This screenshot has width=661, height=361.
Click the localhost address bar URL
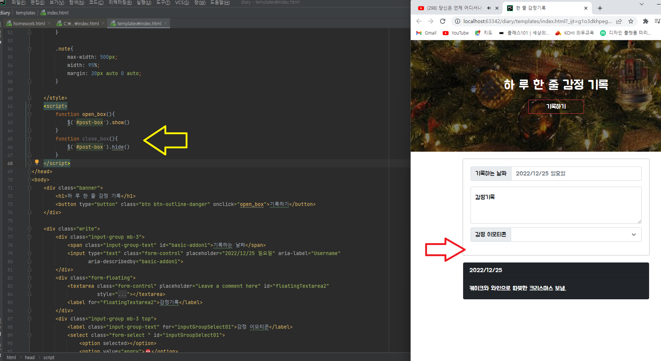pos(538,21)
